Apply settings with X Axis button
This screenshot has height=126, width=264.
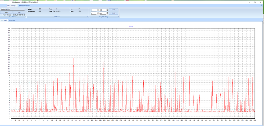(113, 13)
